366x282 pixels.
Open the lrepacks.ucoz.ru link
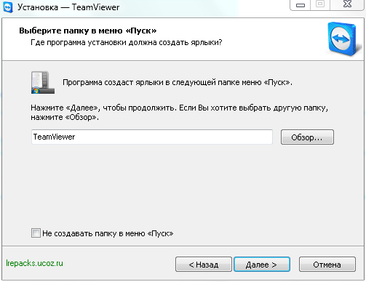pos(34,263)
